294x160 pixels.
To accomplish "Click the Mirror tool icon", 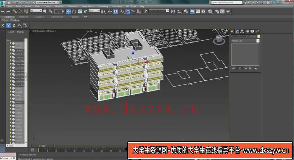I will (x=173, y=12).
